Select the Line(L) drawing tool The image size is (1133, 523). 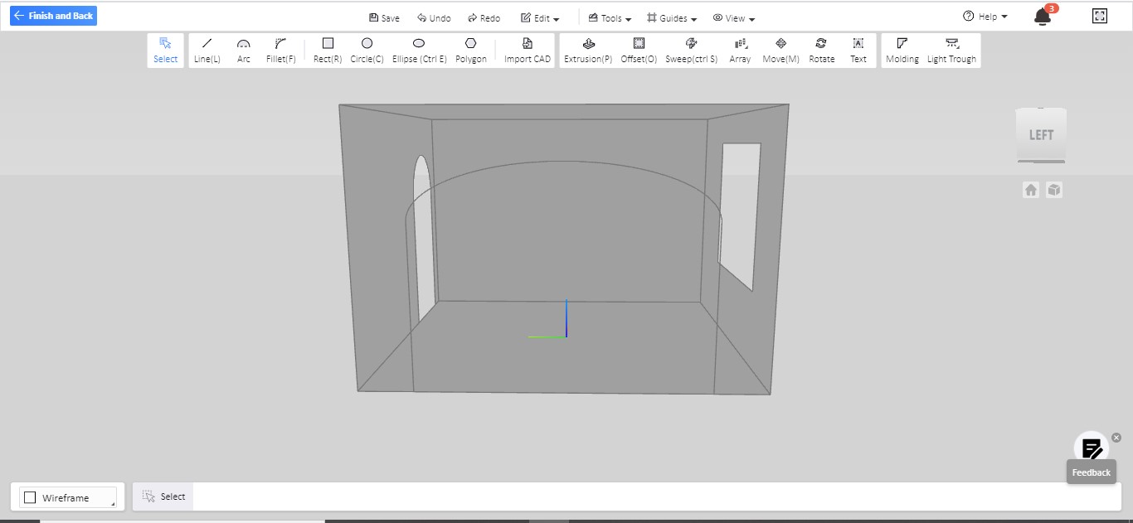pos(207,50)
